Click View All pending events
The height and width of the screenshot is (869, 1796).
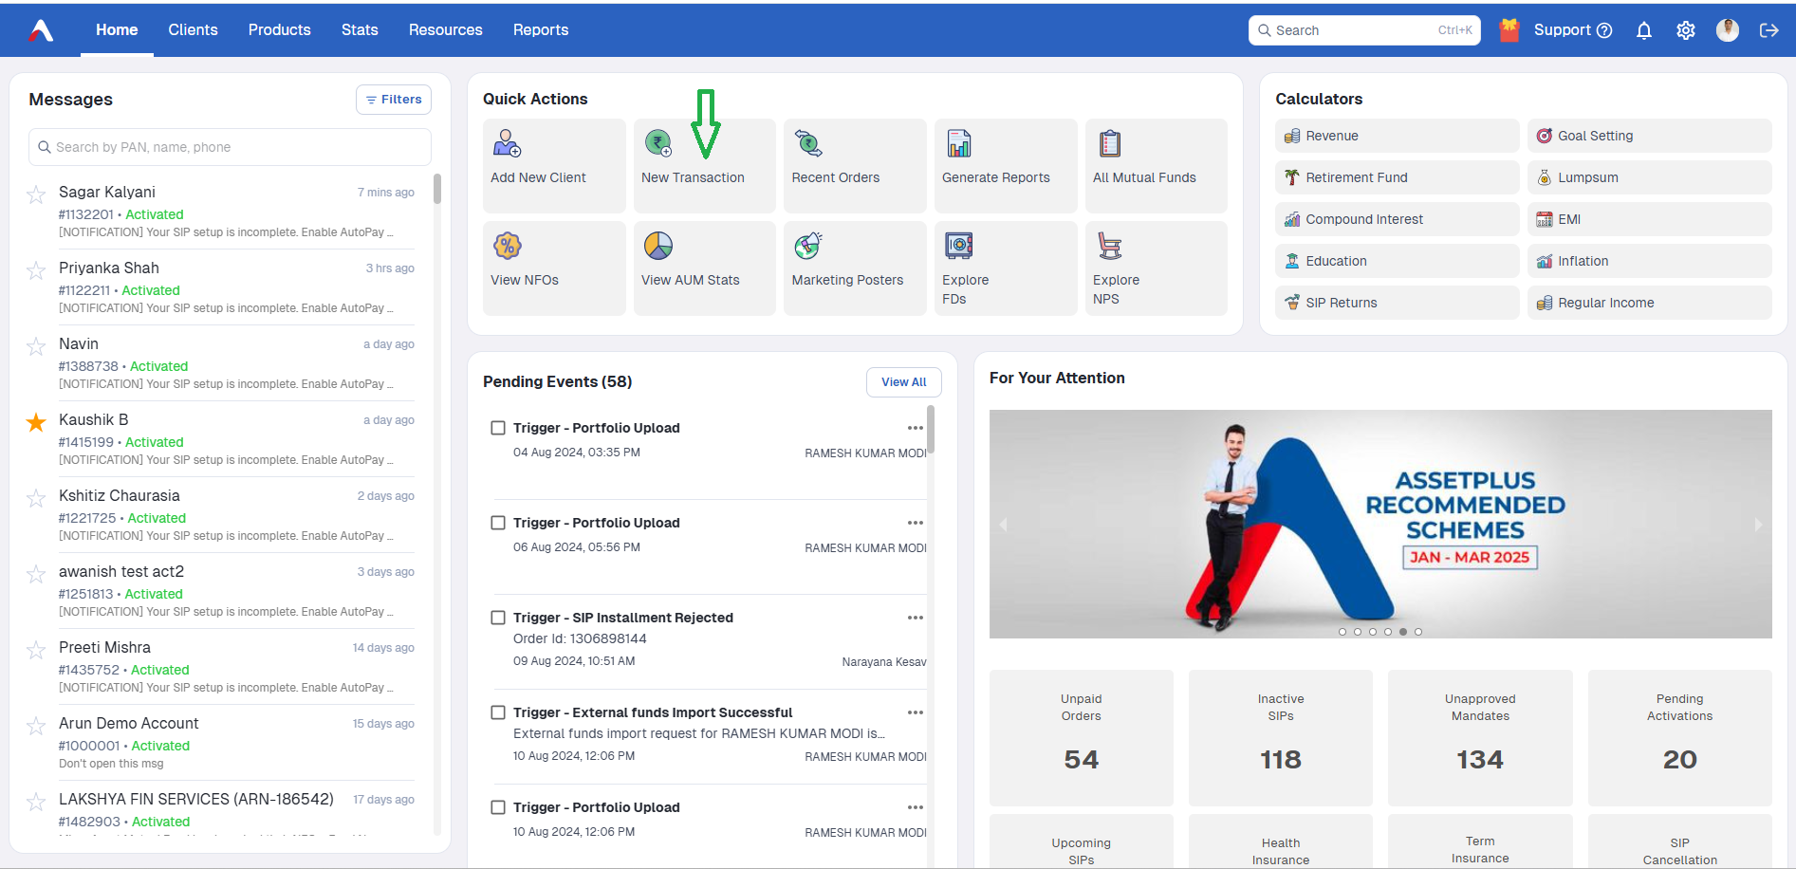pyautogui.click(x=904, y=382)
